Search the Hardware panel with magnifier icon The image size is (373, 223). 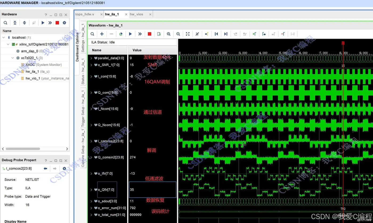pyautogui.click(x=5, y=23)
